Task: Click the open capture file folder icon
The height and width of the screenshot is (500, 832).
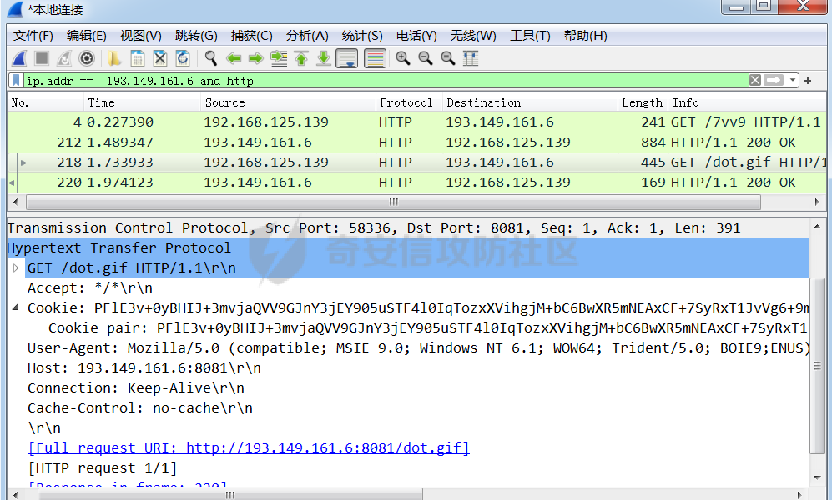Action: coord(114,58)
